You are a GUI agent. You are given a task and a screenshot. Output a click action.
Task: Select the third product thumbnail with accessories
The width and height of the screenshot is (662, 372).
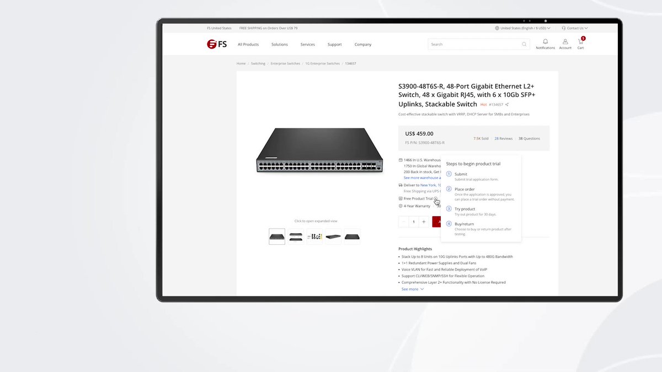(x=314, y=236)
